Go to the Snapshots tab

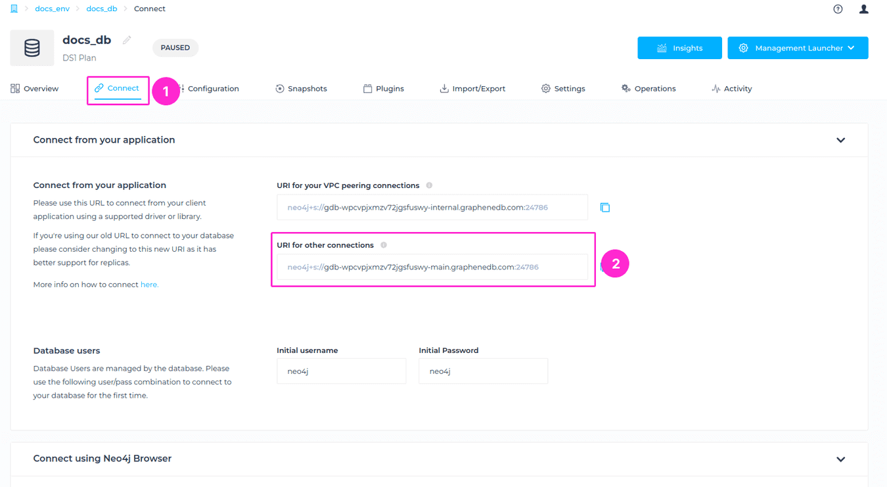[x=301, y=89]
